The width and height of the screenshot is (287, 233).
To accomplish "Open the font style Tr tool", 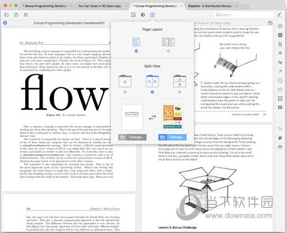I will (280, 129).
